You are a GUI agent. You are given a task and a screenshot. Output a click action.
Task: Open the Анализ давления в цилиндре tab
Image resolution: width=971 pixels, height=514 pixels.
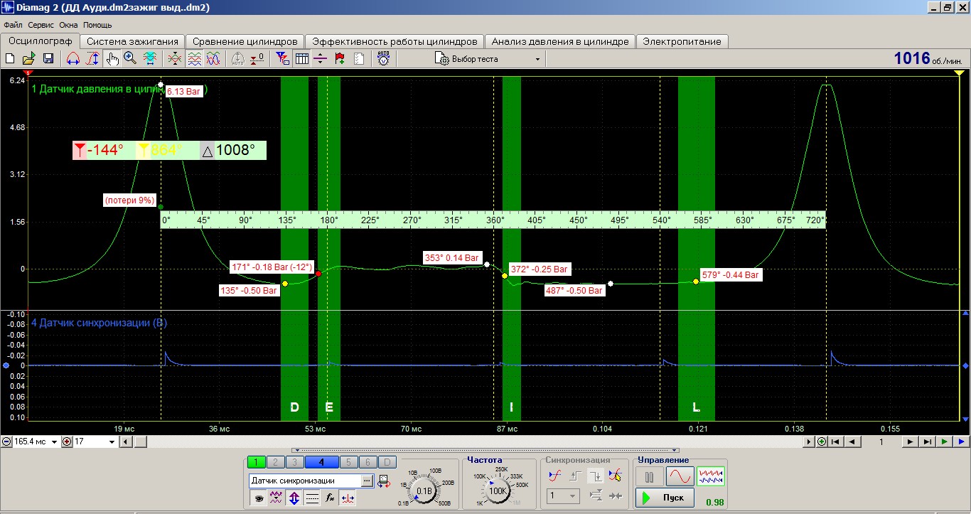click(560, 41)
